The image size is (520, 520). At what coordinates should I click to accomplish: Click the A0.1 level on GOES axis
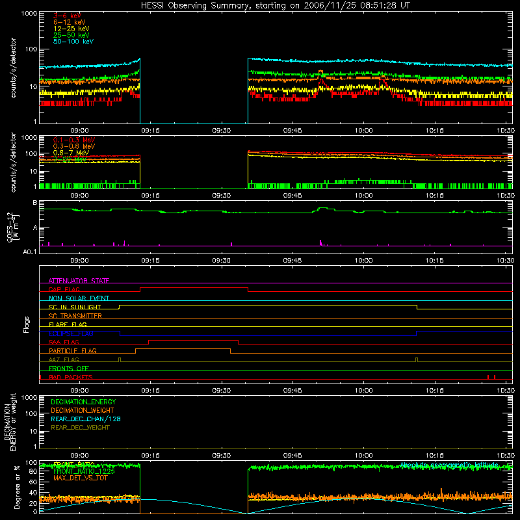(30, 252)
